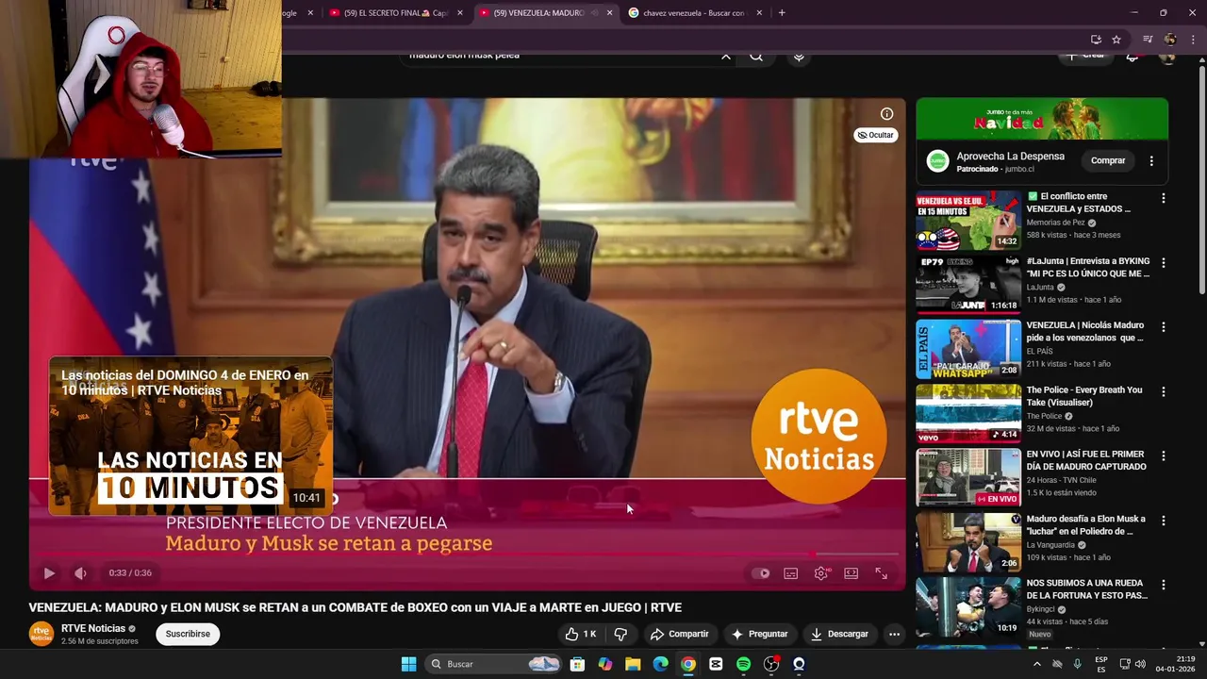Enter fullscreen mode on the player

coord(882,573)
